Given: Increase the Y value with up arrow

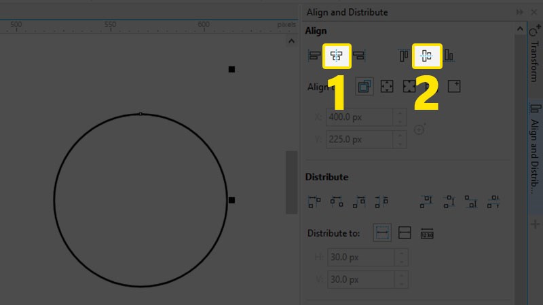Looking at the screenshot, I should tap(400, 135).
